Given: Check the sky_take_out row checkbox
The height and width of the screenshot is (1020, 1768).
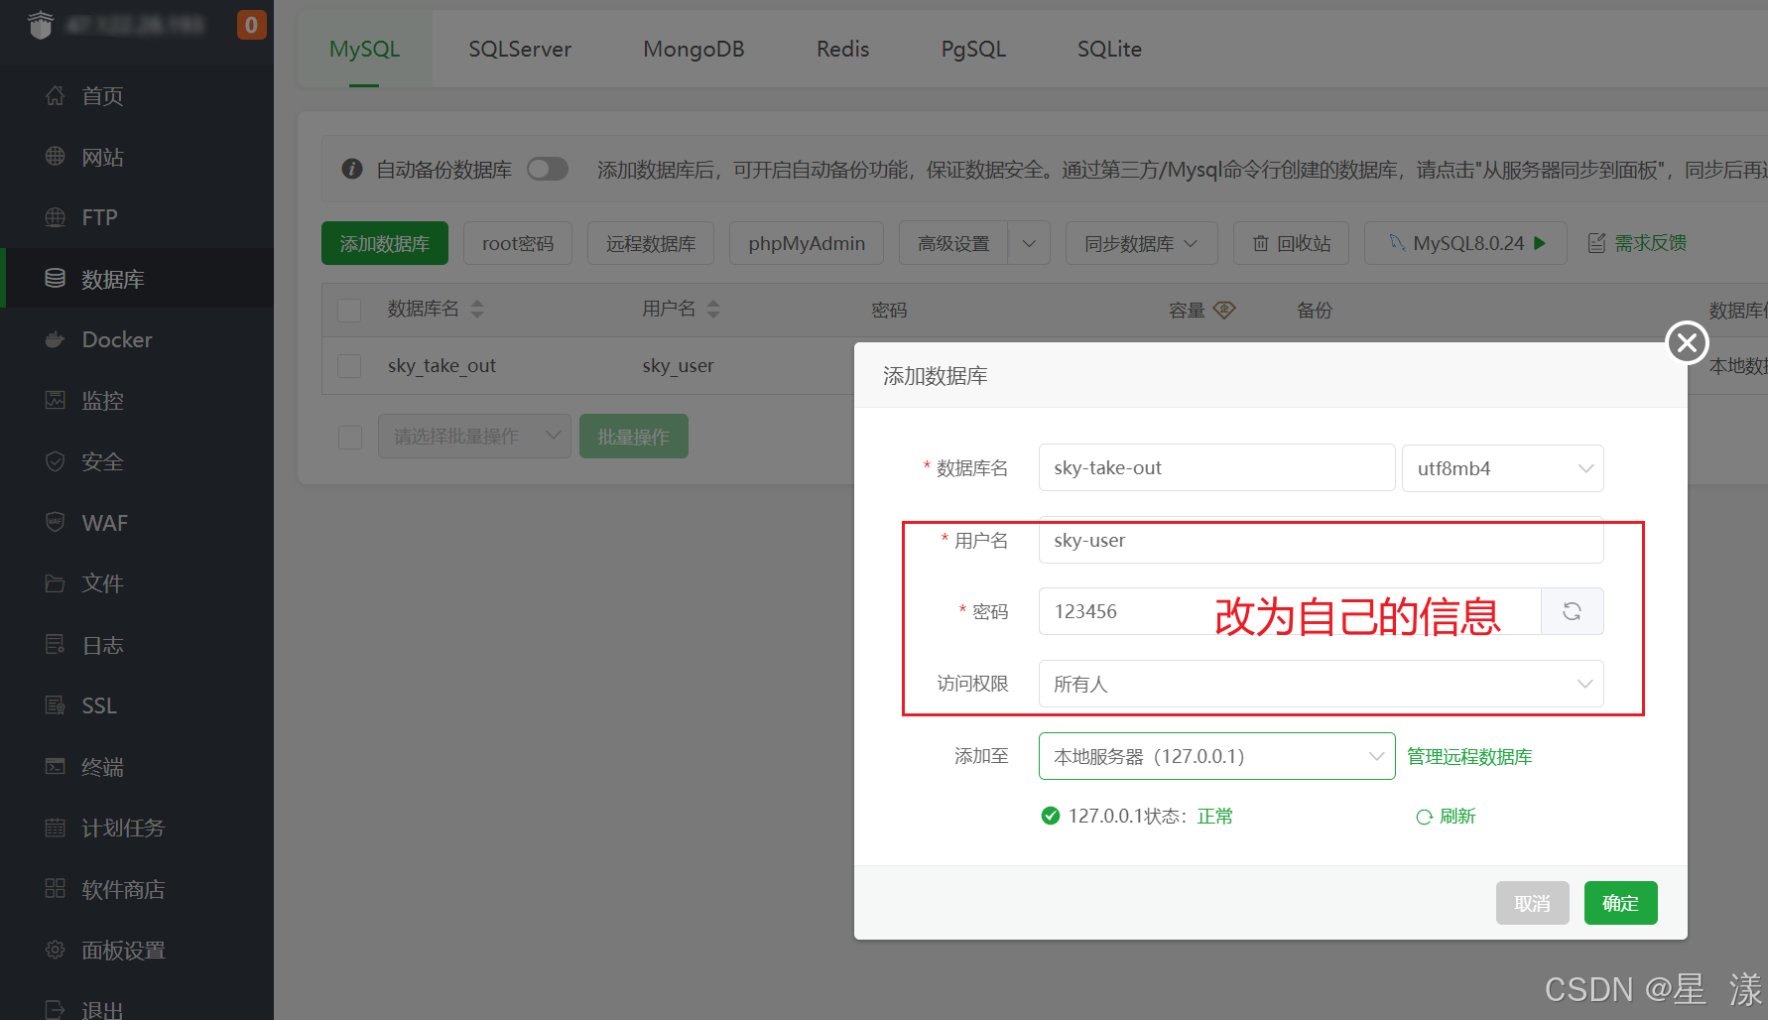Looking at the screenshot, I should click(349, 366).
